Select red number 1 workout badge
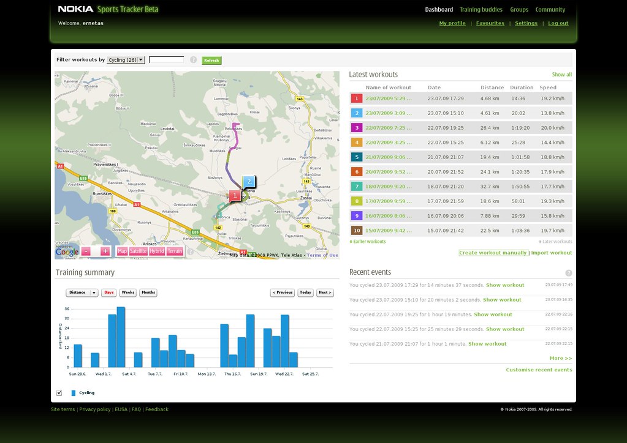This screenshot has height=443, width=627. (357, 99)
